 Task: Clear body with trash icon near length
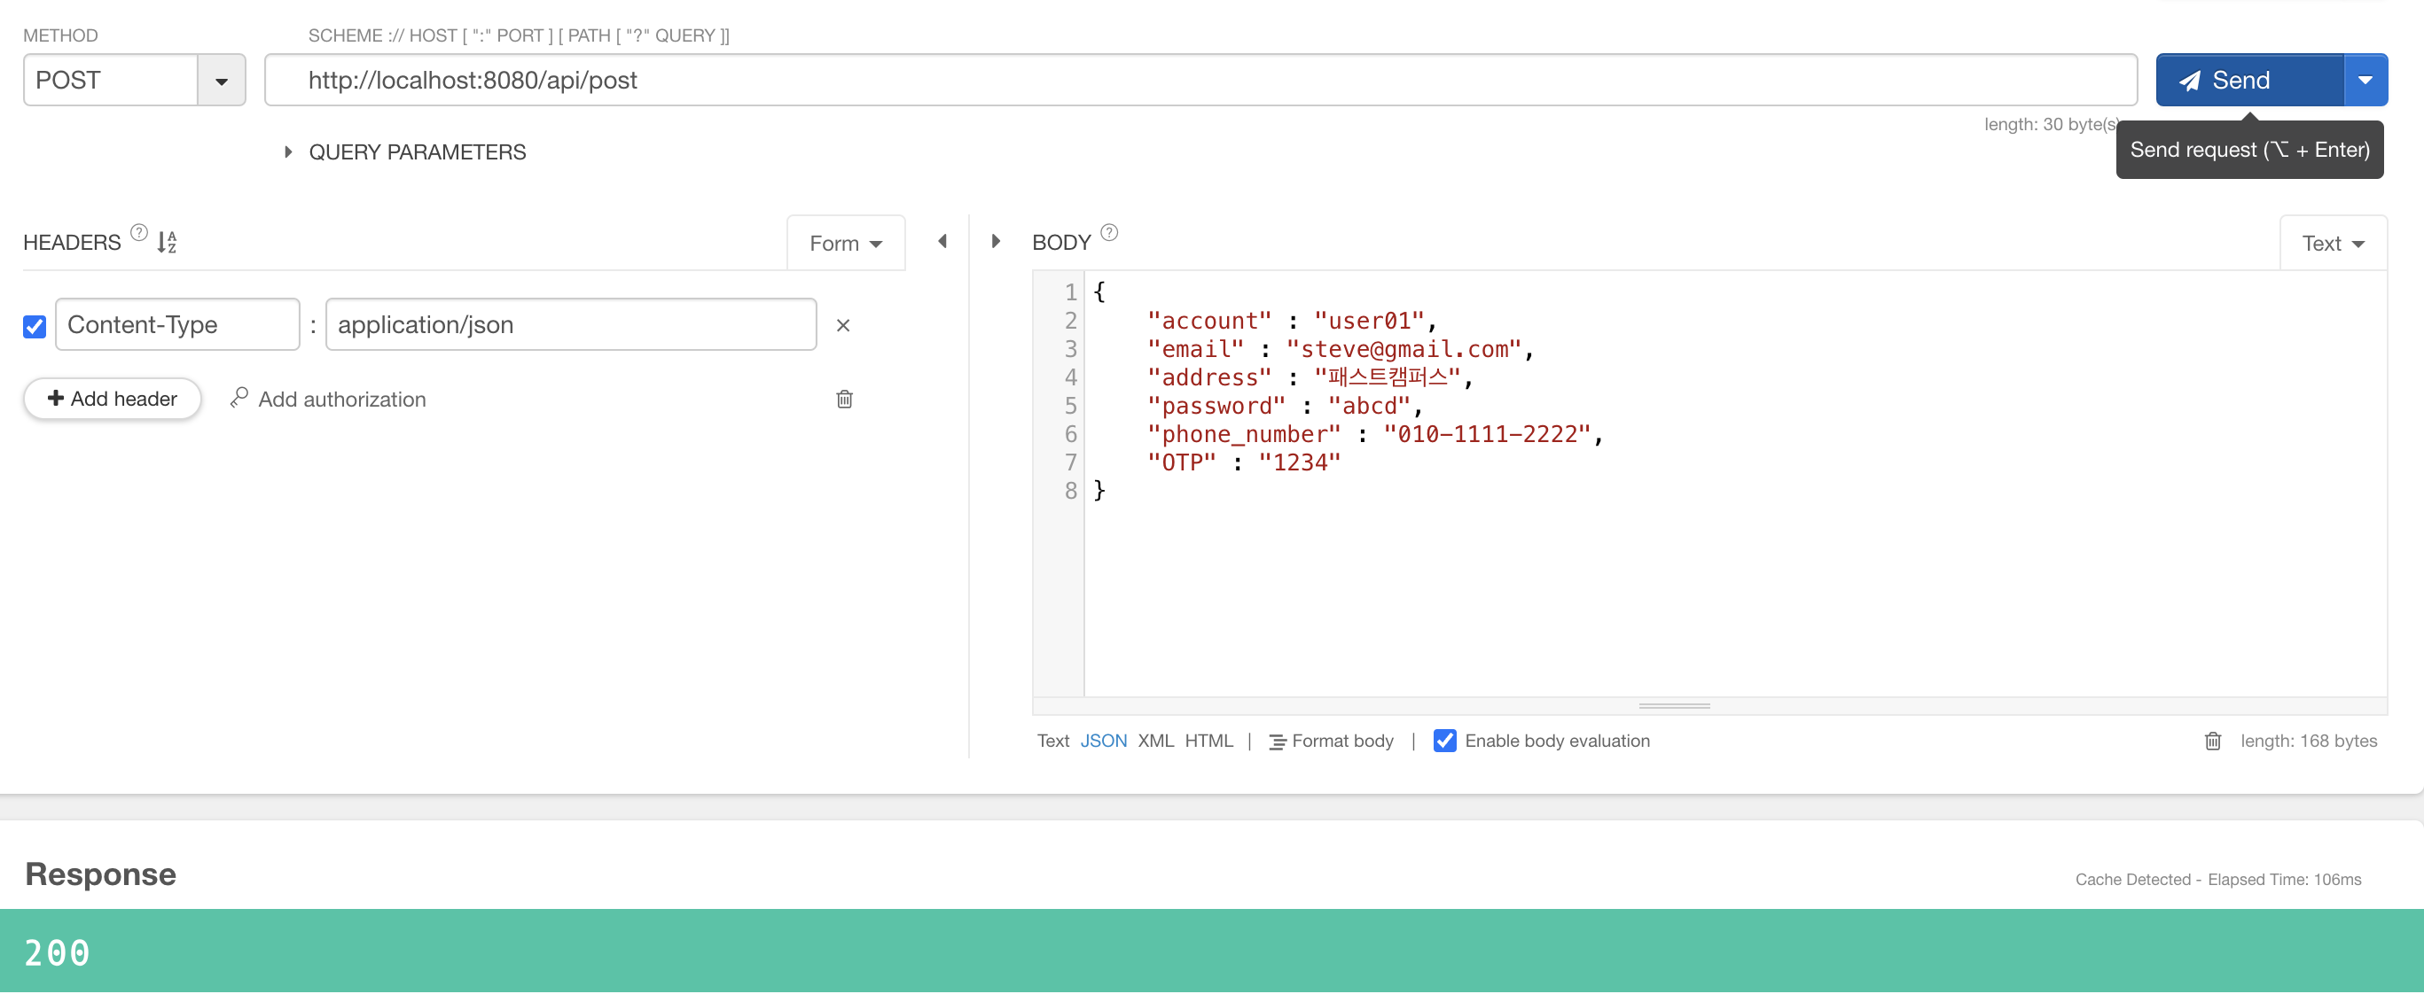[2212, 742]
